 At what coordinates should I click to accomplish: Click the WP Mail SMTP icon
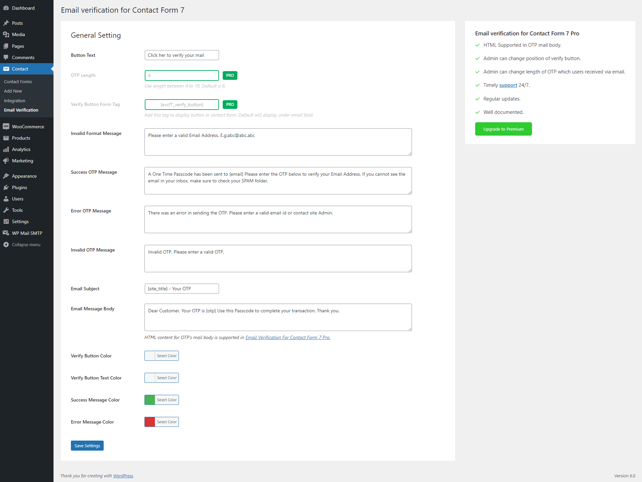coord(6,233)
